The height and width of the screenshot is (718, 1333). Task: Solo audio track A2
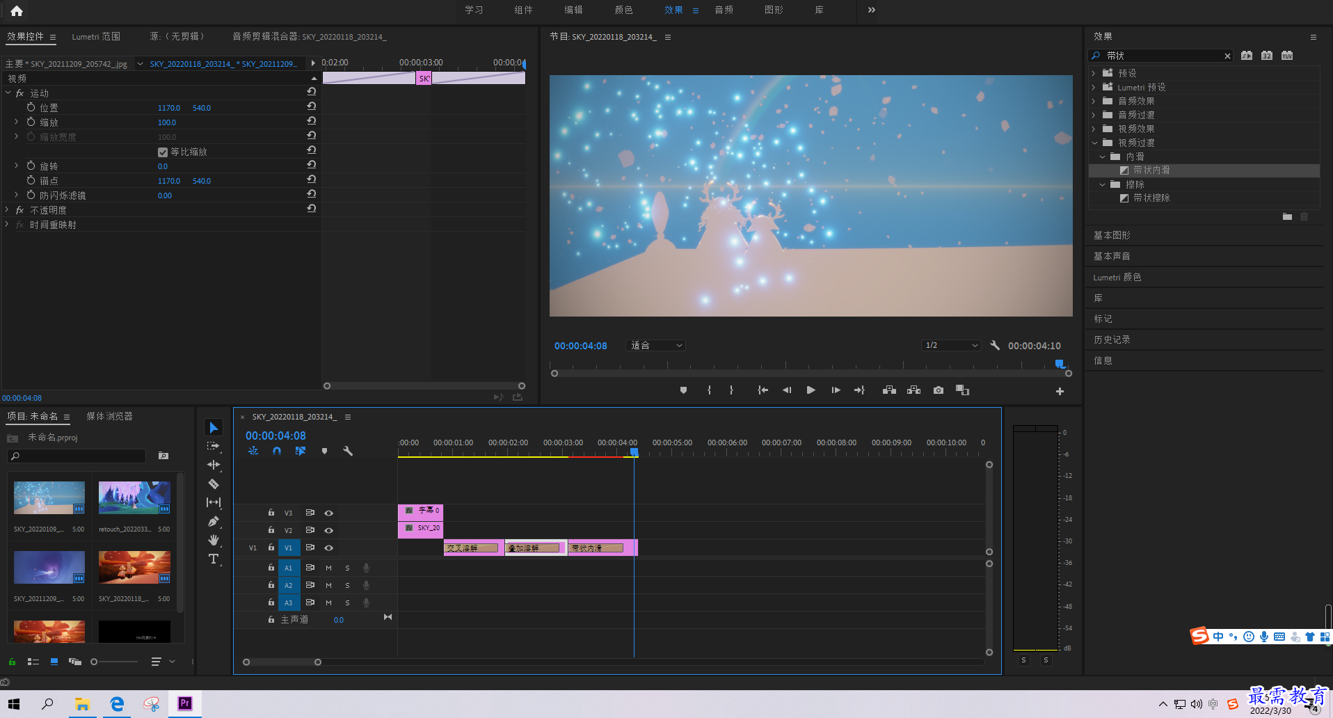pos(347,585)
